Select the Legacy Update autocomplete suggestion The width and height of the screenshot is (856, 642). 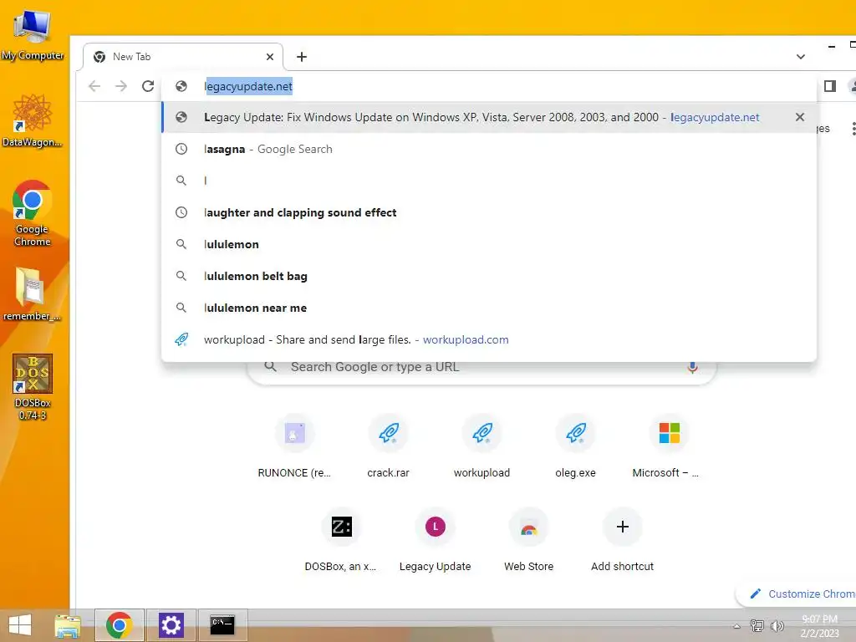coord(489,117)
